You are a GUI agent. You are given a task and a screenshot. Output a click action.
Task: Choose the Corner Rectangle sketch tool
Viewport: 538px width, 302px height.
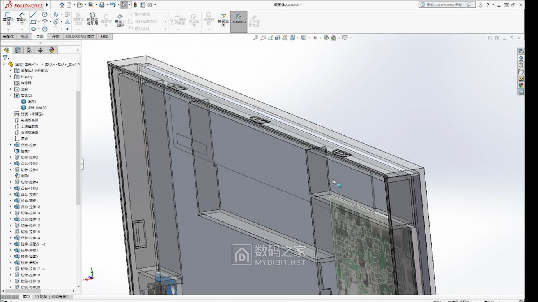coord(34,22)
